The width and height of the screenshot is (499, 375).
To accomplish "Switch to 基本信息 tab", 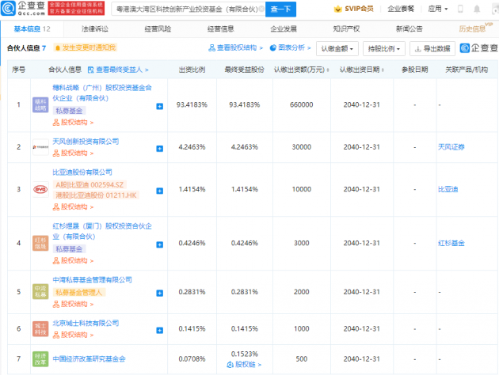I will coord(32,29).
